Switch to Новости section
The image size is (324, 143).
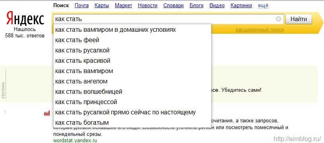(x=147, y=6)
